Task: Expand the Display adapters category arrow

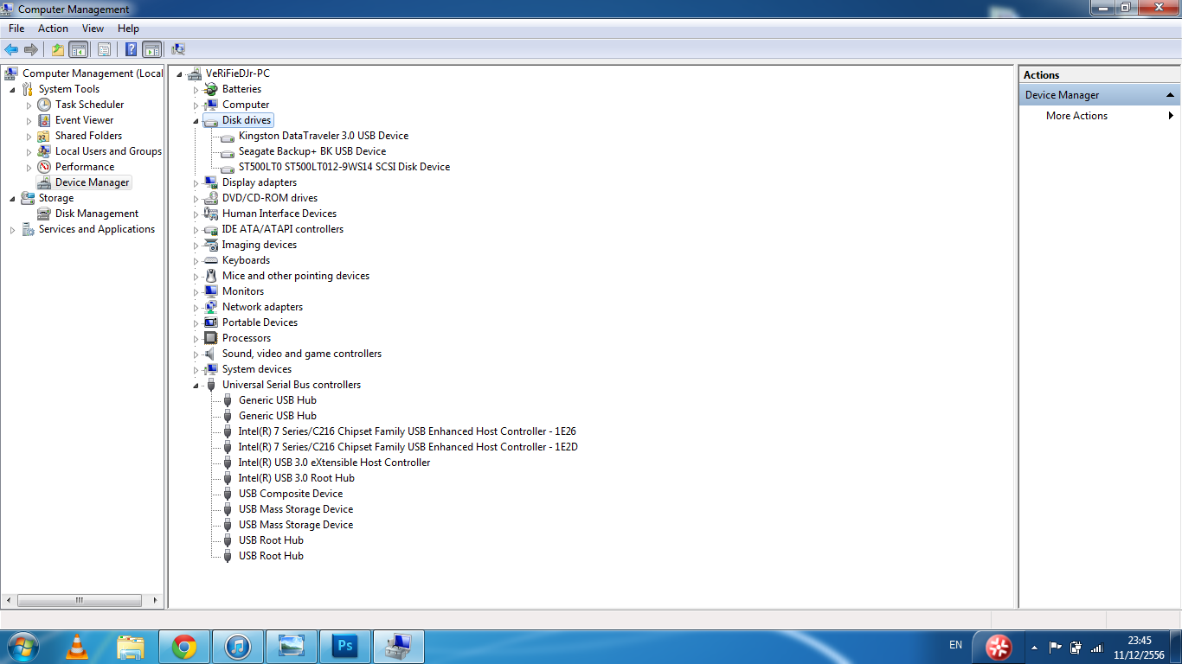Action: (x=196, y=182)
